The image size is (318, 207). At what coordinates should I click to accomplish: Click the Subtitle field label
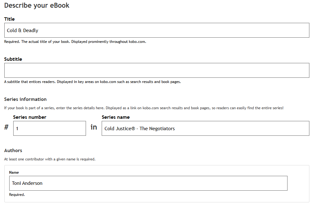click(13, 59)
